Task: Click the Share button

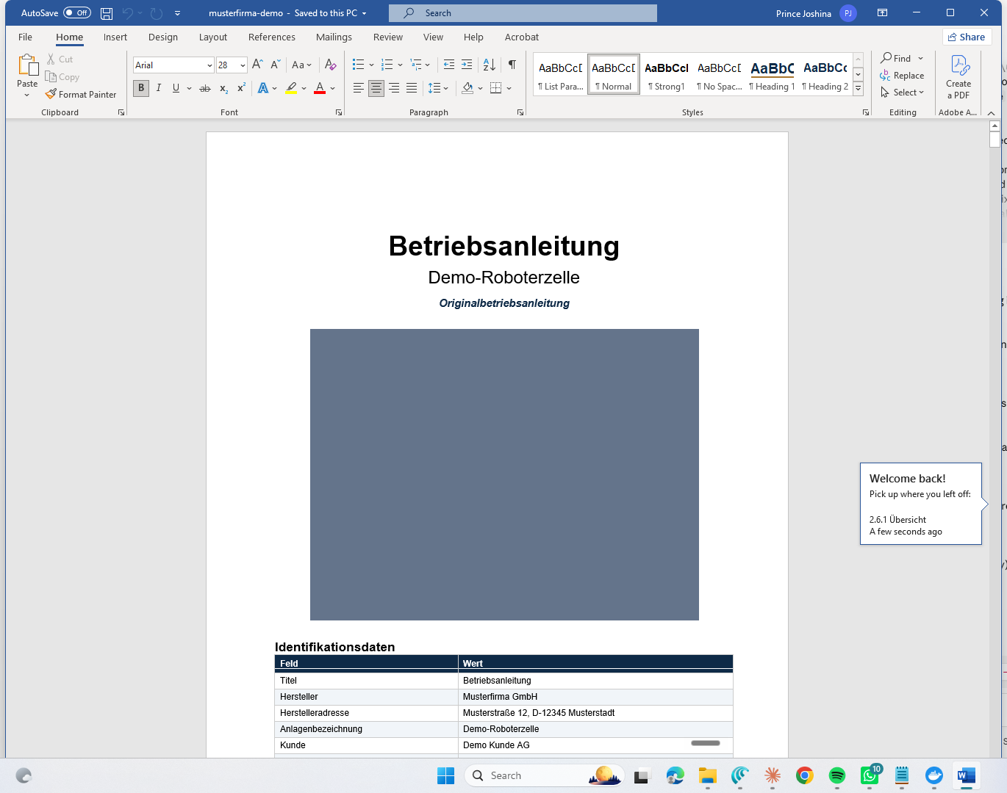Action: [x=967, y=37]
